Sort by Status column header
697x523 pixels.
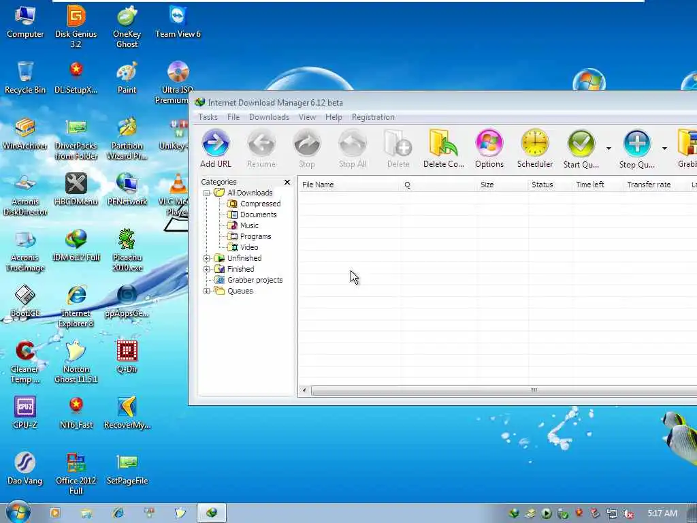pos(550,185)
